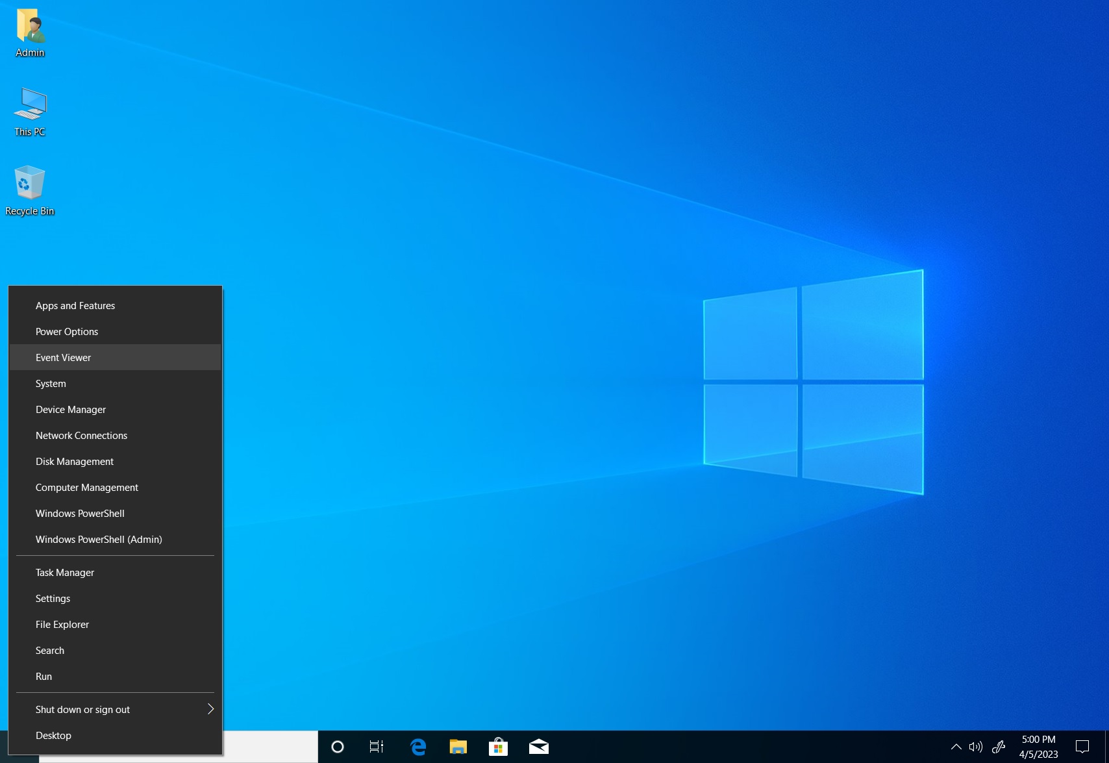Image resolution: width=1109 pixels, height=763 pixels.
Task: Click the volume speaker tray icon
Action: click(975, 747)
